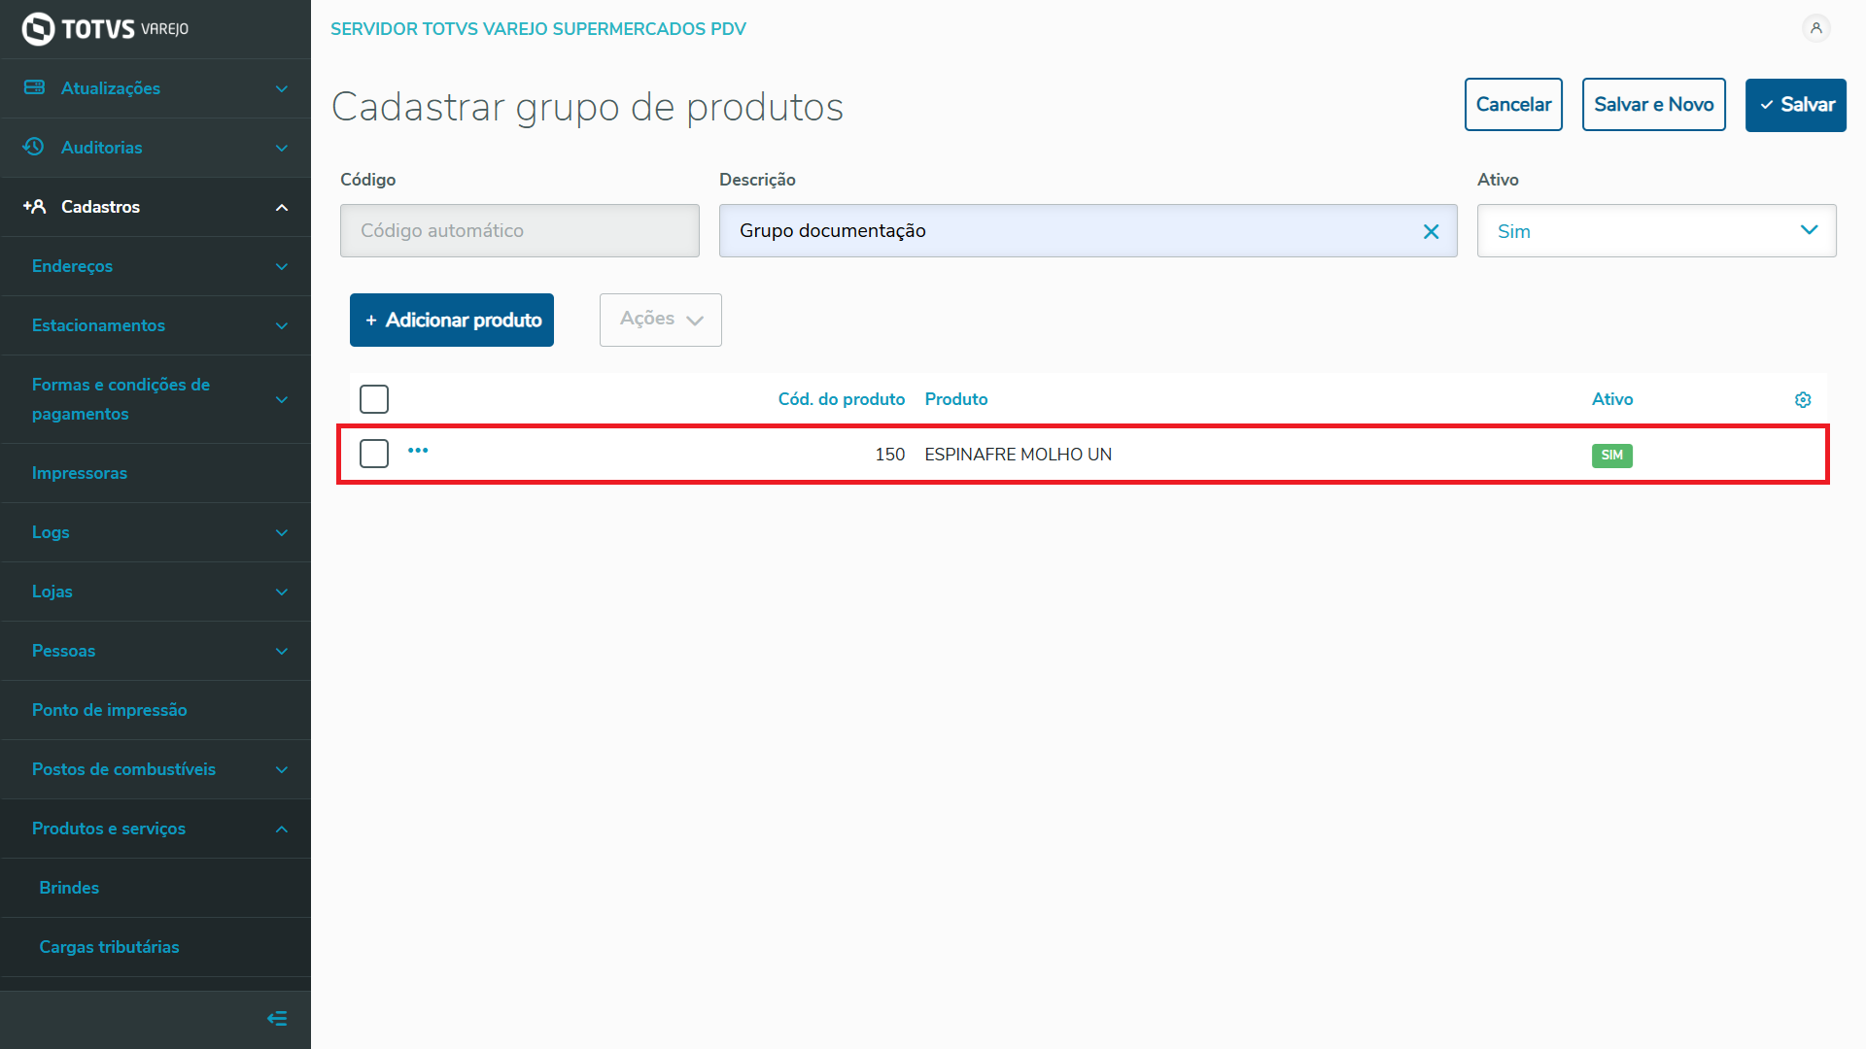This screenshot has width=1866, height=1049.
Task: Select the ESPINAFRE MOLHO UN row checkbox
Action: (374, 454)
